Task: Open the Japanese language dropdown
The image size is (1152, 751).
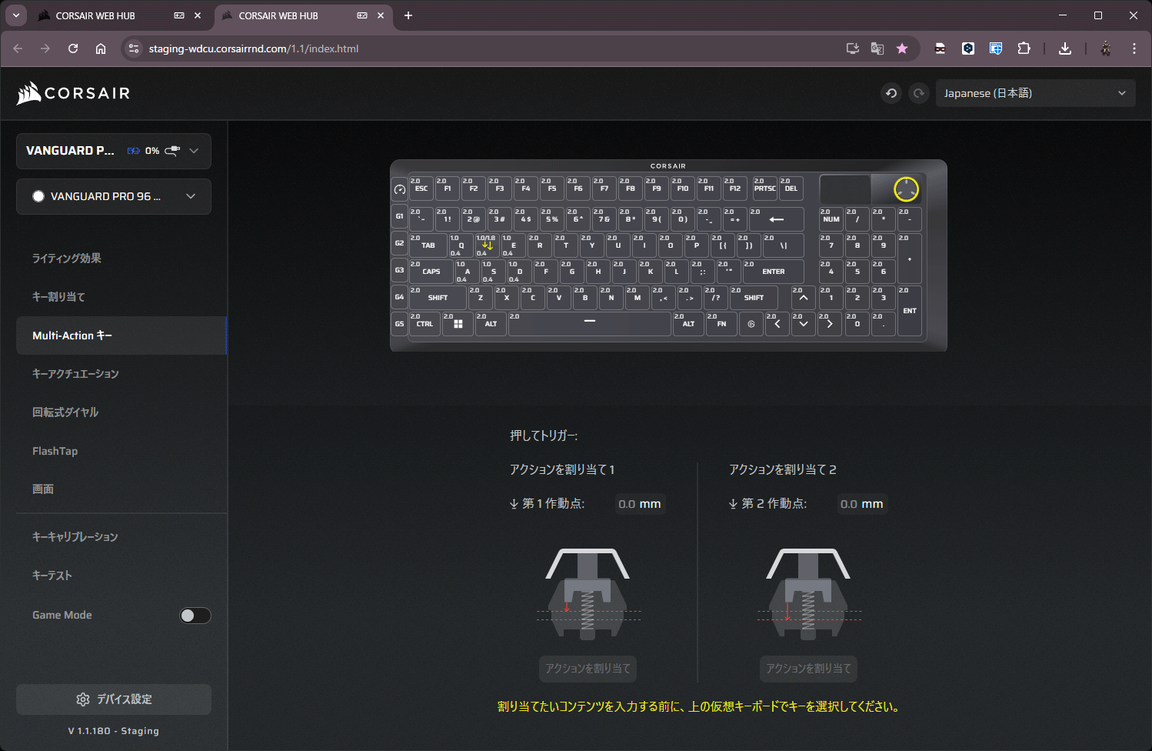Action: (1034, 93)
